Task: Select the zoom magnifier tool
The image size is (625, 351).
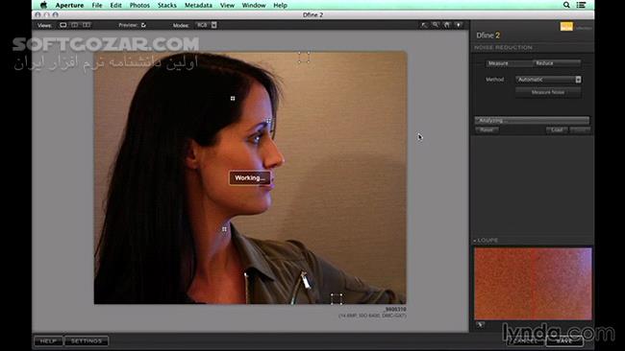Action: click(436, 25)
